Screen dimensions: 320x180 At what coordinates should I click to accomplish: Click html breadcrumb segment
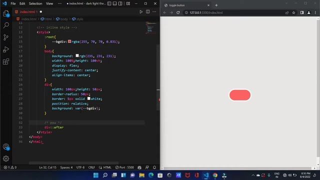click(48, 19)
